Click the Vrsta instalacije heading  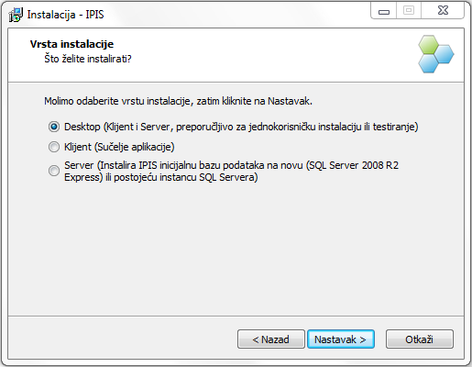click(x=71, y=44)
